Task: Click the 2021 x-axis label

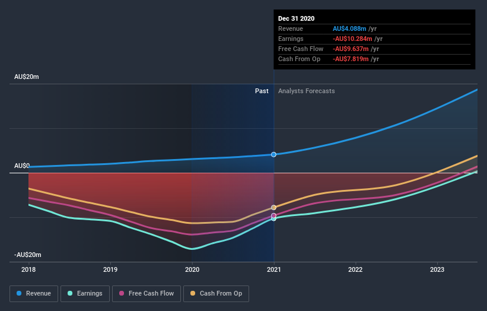Action: coord(273,269)
